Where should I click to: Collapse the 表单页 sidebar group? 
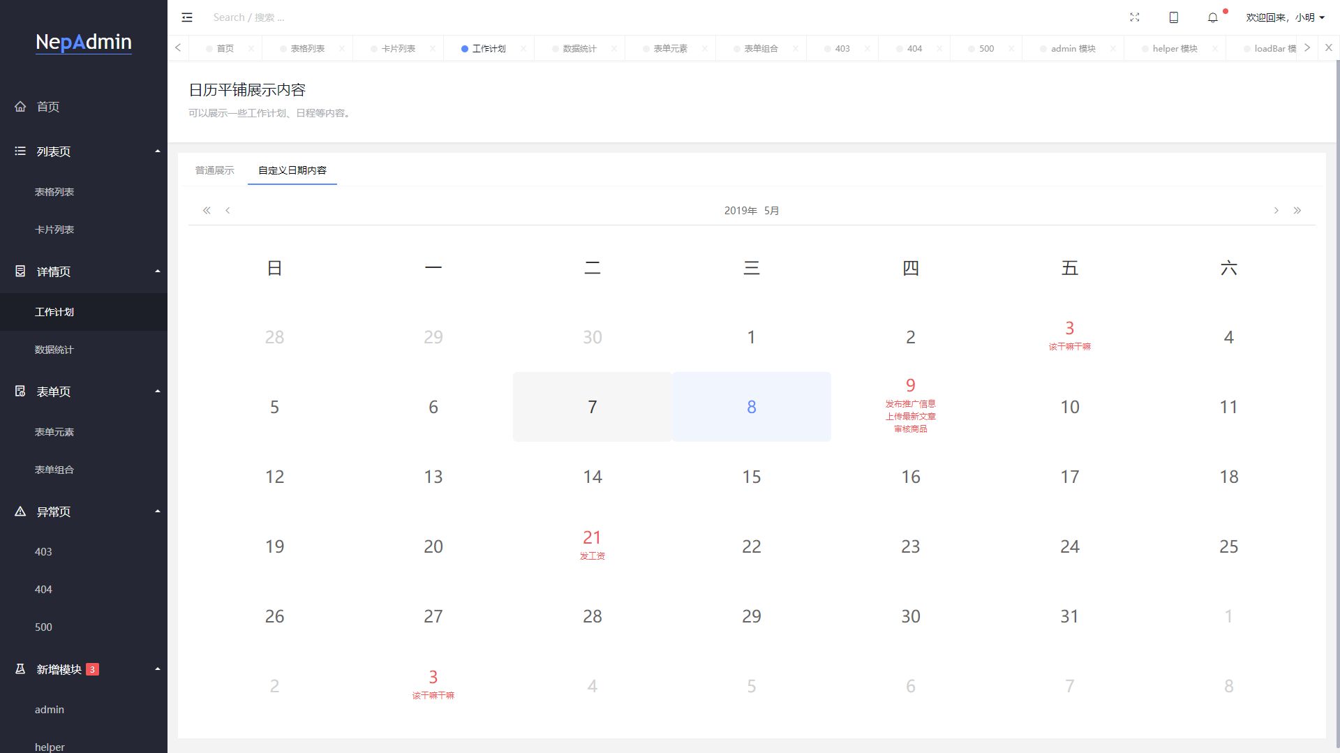tap(84, 392)
